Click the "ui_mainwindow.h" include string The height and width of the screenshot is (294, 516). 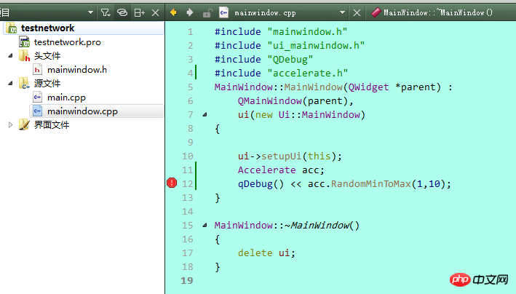point(317,45)
